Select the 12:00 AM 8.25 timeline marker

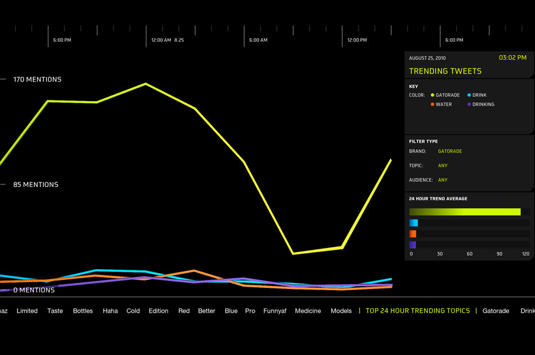pos(167,40)
